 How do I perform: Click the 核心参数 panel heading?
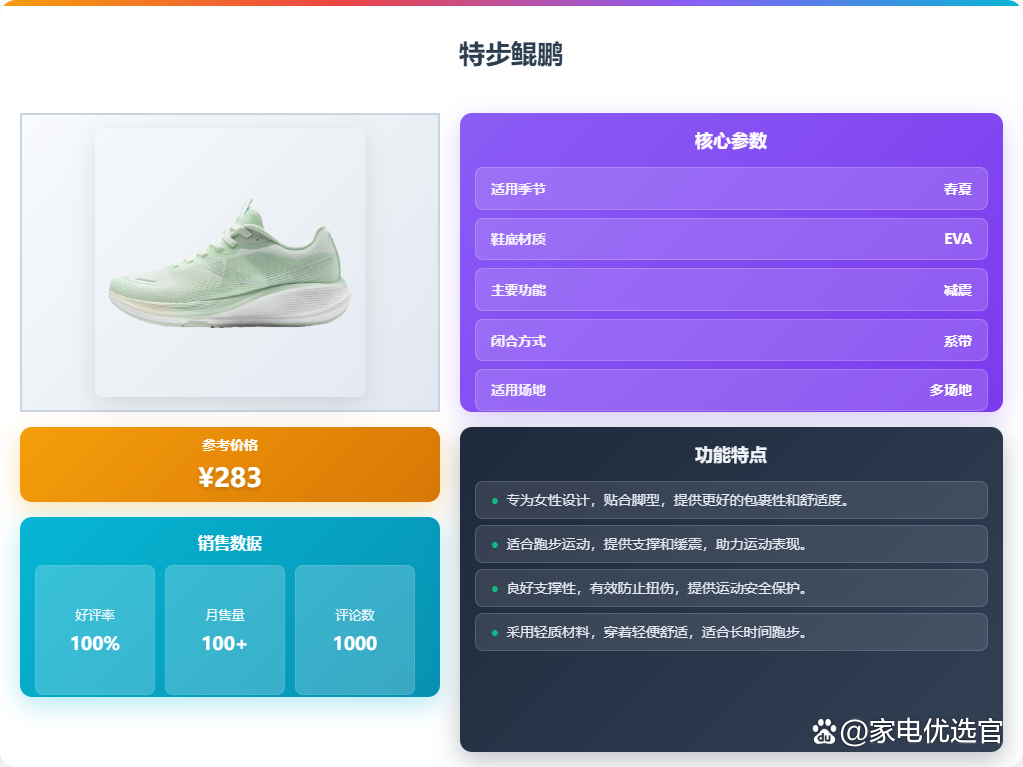pyautogui.click(x=730, y=141)
